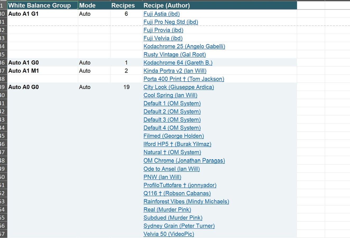Select the Mode column header cell
350x238 pixels.
pos(94,5)
